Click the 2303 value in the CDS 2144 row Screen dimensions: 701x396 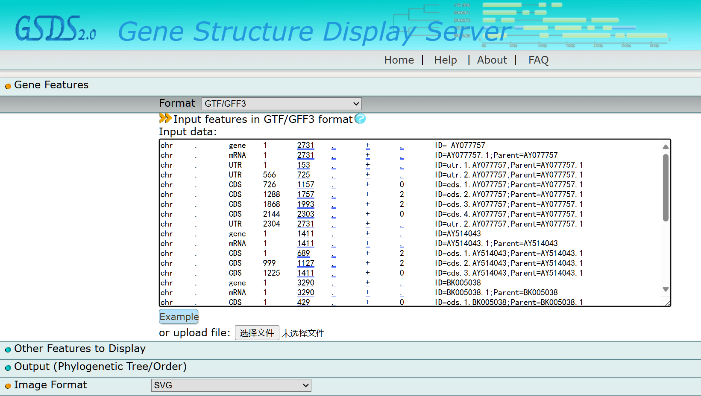305,214
